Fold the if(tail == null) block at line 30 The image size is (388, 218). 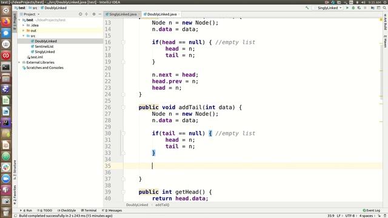tap(123, 133)
